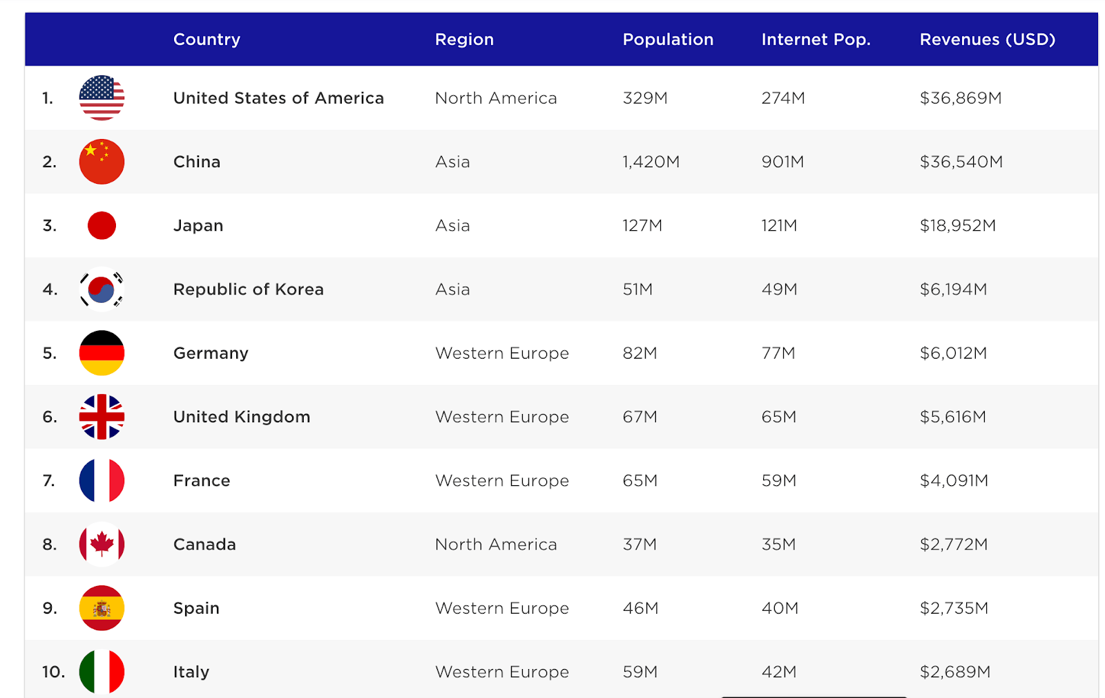This screenshot has height=698, width=1105.
Task: Click the Spain flag icon
Action: [x=102, y=608]
